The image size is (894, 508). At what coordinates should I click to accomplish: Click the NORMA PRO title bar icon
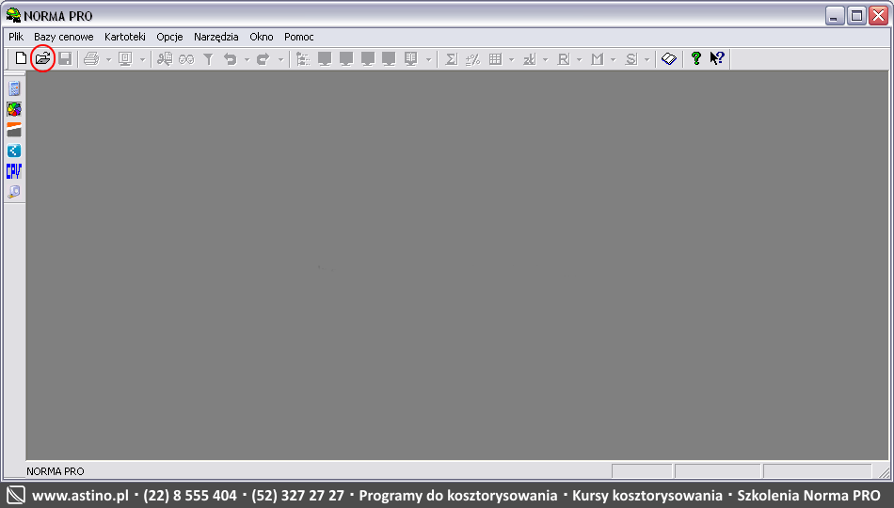pyautogui.click(x=13, y=15)
